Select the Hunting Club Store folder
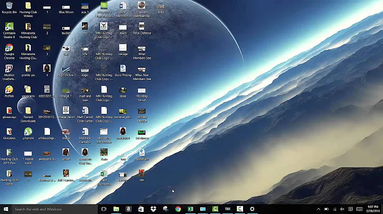This screenshot has height=214, width=383. (9, 178)
